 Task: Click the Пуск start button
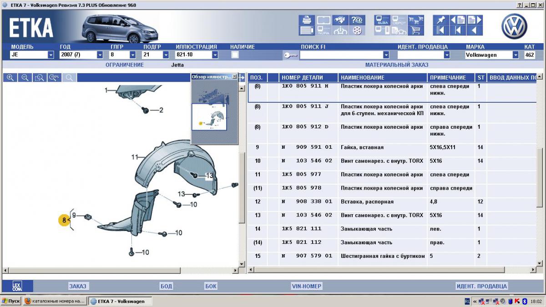[10, 302]
